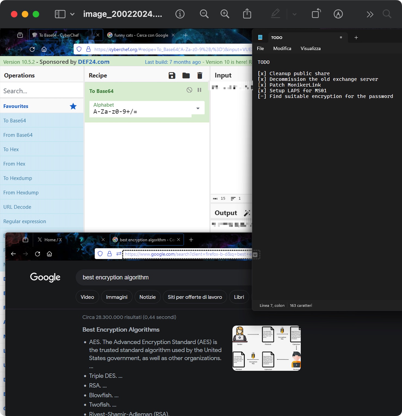Click the Output magic wand icon
The image size is (402, 416).
247,213
